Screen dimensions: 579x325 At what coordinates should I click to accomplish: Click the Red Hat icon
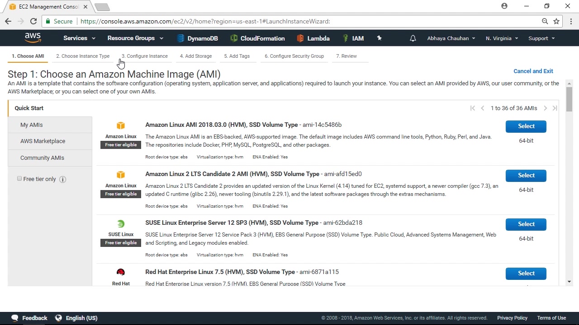(121, 272)
